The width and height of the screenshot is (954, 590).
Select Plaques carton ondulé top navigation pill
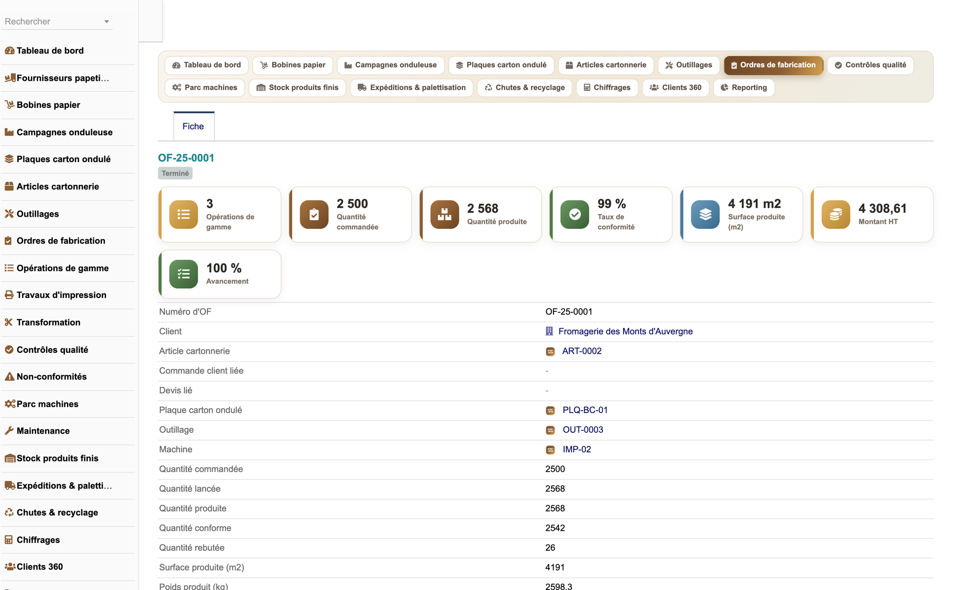click(501, 65)
